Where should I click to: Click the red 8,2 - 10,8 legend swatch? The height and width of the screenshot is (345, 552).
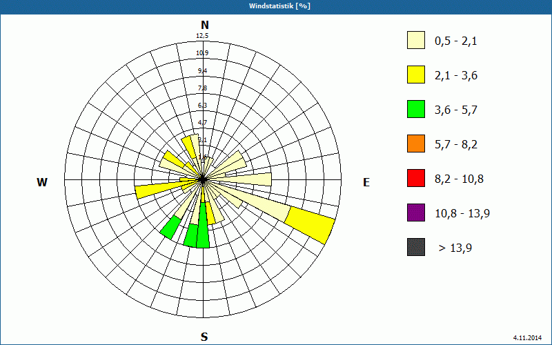click(416, 178)
